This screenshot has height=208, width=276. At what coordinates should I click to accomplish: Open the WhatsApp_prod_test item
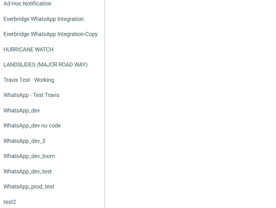[x=29, y=186]
